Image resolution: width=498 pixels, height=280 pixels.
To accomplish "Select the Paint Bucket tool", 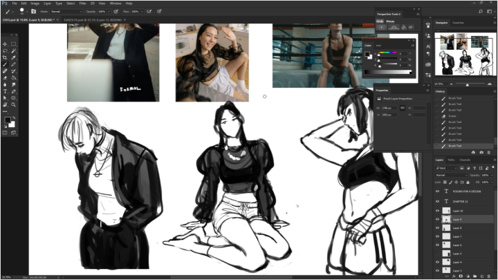I will click(14, 77).
